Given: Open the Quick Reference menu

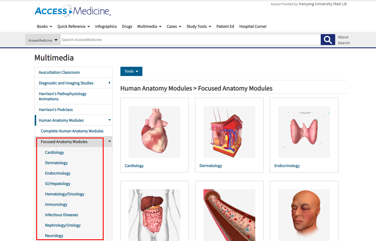Looking at the screenshot, I should 74,26.
